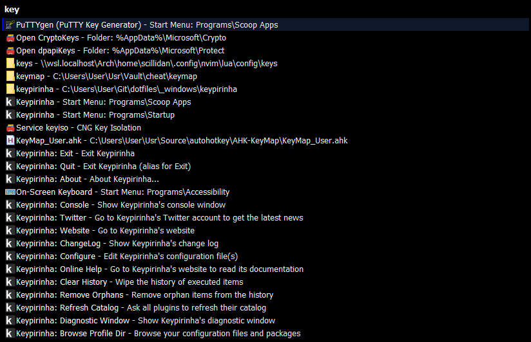531x342 pixels.
Task: Select Keypirinha: ChangeLog command
Action: tap(265, 243)
